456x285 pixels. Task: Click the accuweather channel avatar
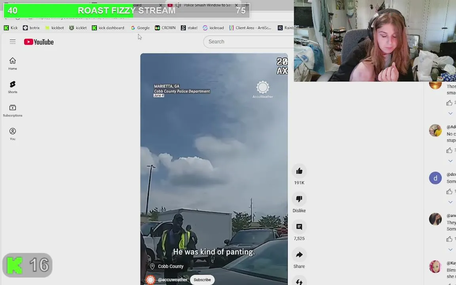[x=150, y=280]
